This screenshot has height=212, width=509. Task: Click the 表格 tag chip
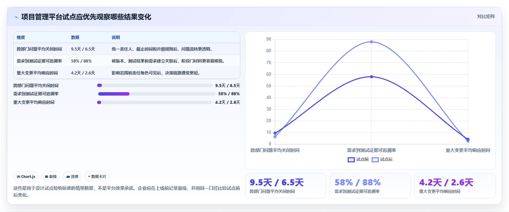[x=51, y=176]
